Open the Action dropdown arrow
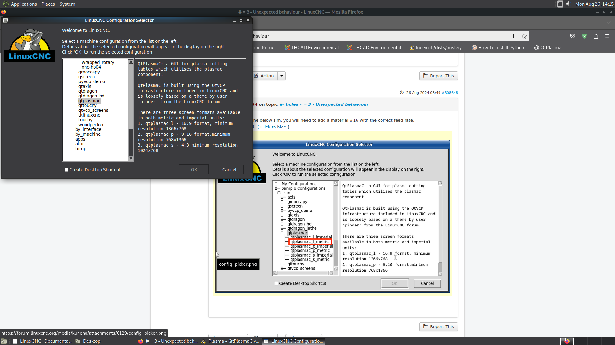The image size is (615, 345). (282, 76)
